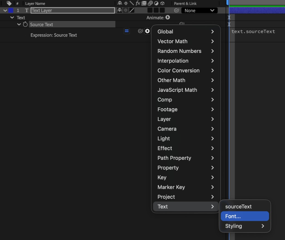This screenshot has height=240, width=285.
Task: Click the blue current time indicator handle
Action: click(227, 2)
